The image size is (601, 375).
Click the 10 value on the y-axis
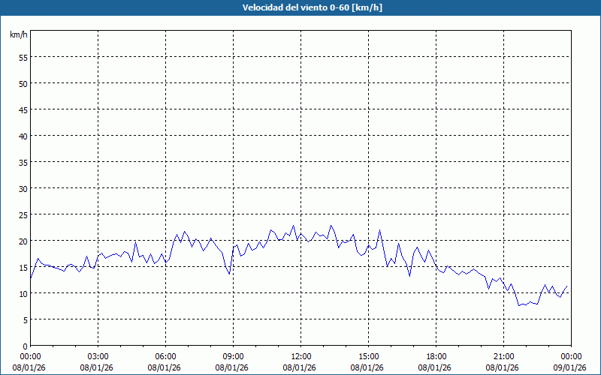(23, 293)
